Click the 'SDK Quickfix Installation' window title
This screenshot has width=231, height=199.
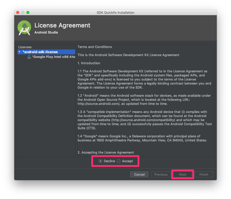pos(115,12)
